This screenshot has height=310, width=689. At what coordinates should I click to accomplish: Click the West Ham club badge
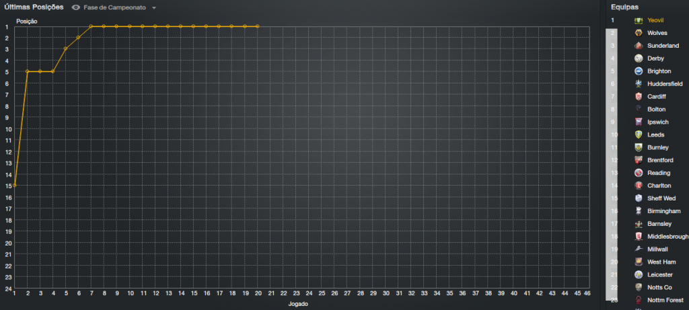click(x=639, y=262)
